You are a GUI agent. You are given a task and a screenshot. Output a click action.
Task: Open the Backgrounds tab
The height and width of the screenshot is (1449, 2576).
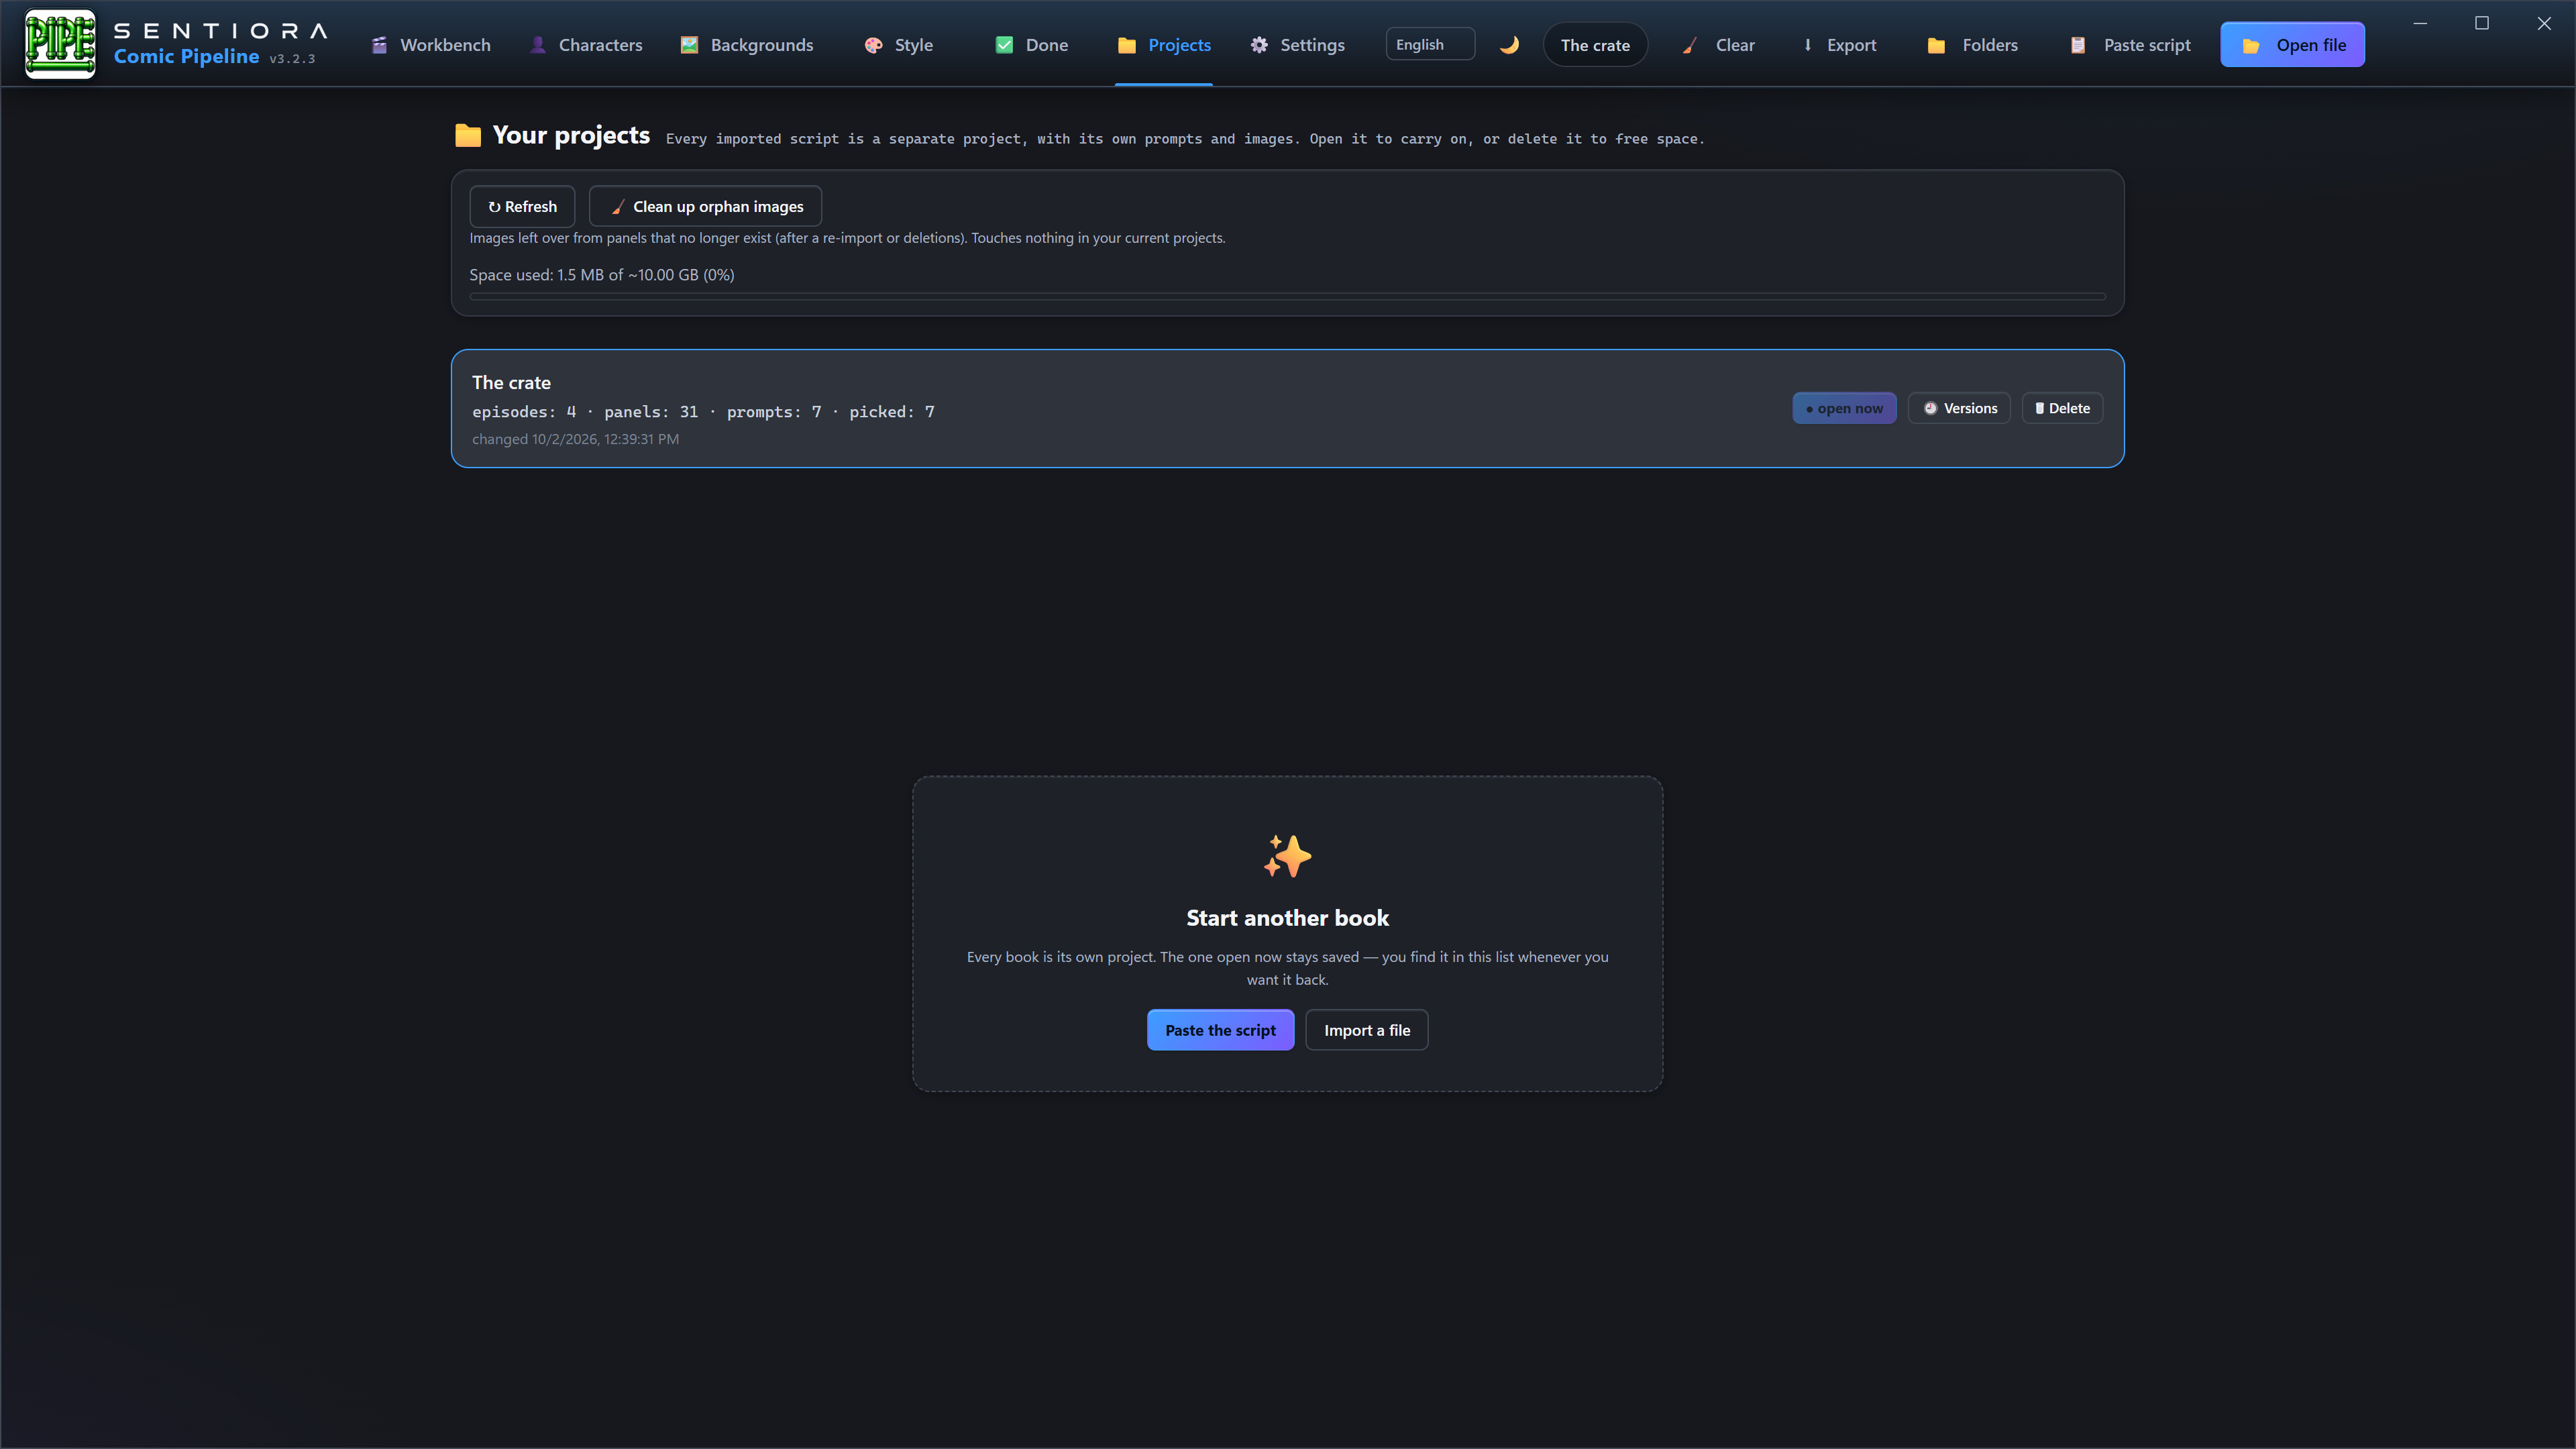pos(747,45)
